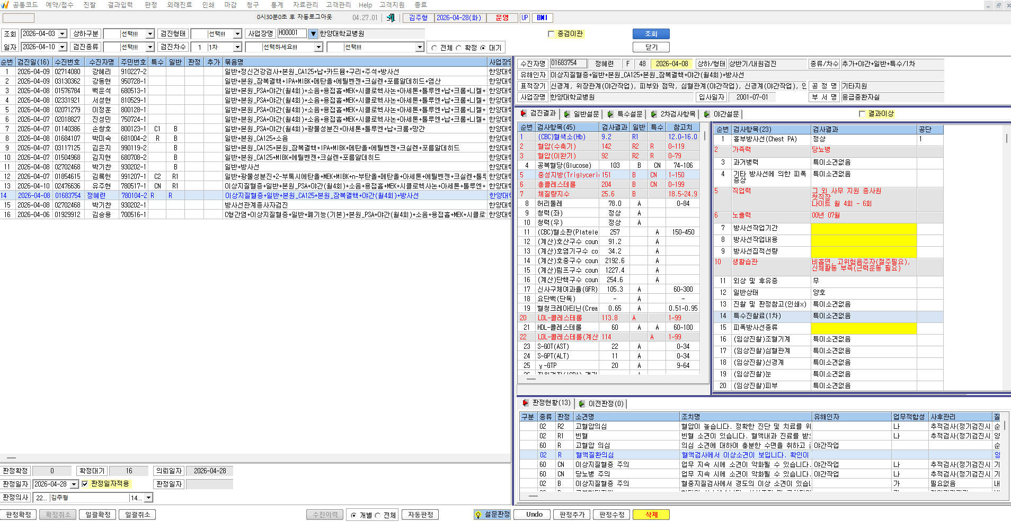
Task: Switch to the 2차검사항목 tab
Action: pos(673,114)
